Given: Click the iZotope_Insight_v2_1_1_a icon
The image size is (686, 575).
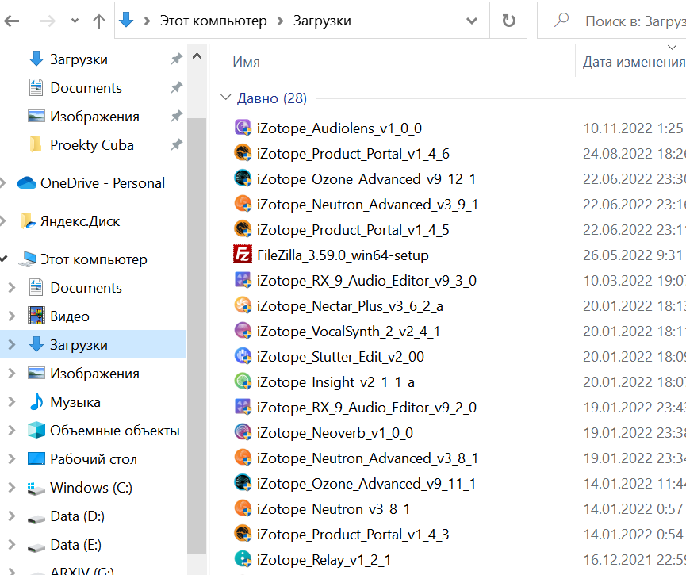Looking at the screenshot, I should (x=243, y=381).
